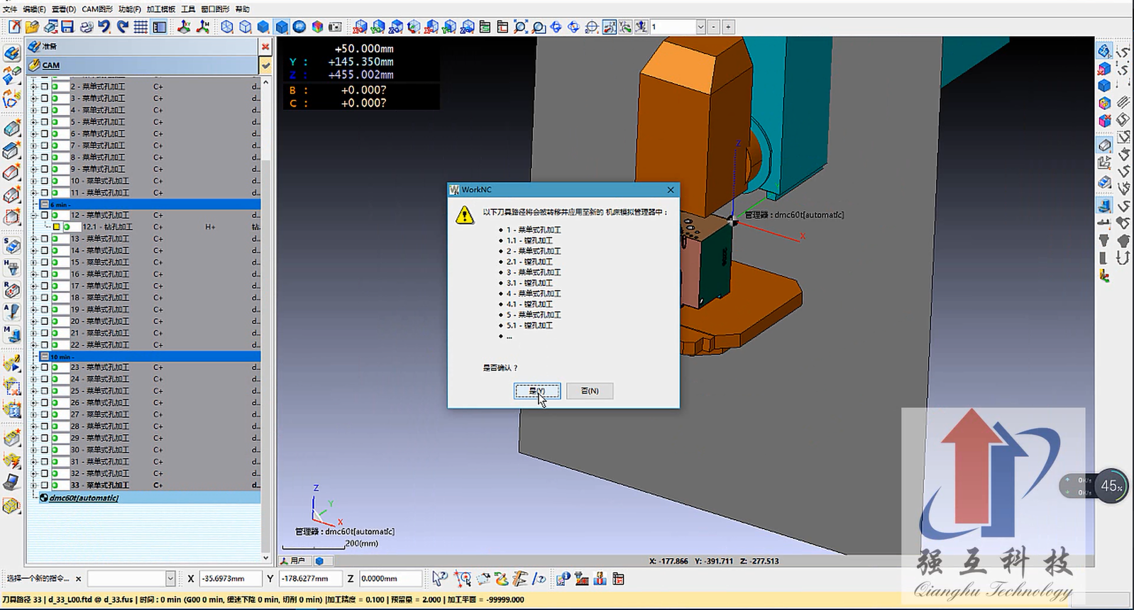Toggle checkbox for toolpath 23 row
The image size is (1134, 610).
45,367
